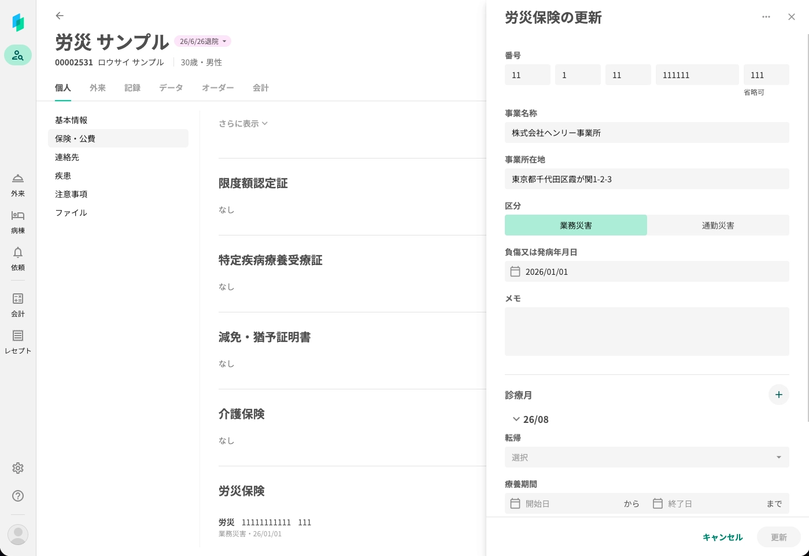Select 通勤災害 as the 区分
The width and height of the screenshot is (809, 556).
pyautogui.click(x=718, y=225)
